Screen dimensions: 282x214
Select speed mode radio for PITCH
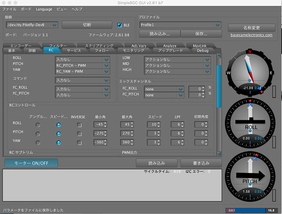coord(59,134)
